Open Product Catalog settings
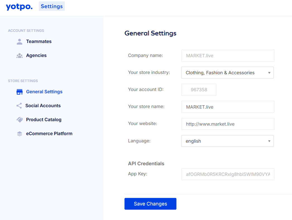The image size is (292, 220). [x=44, y=120]
